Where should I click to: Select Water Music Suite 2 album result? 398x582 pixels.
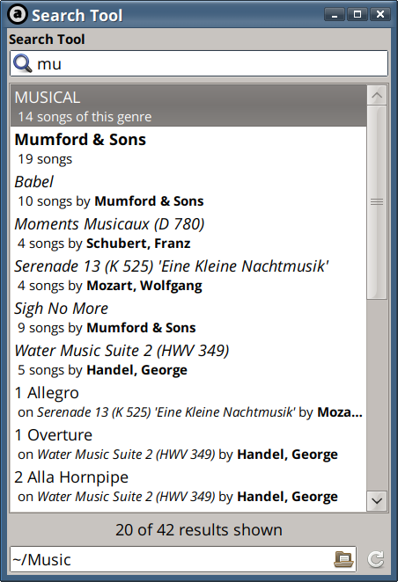coord(188,360)
